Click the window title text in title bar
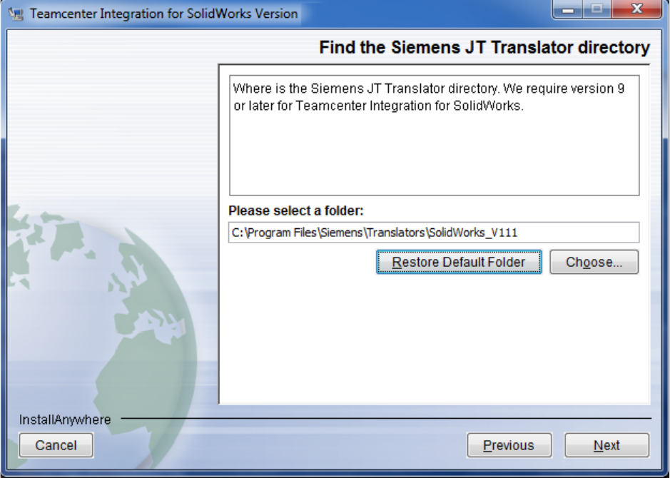 pos(164,14)
